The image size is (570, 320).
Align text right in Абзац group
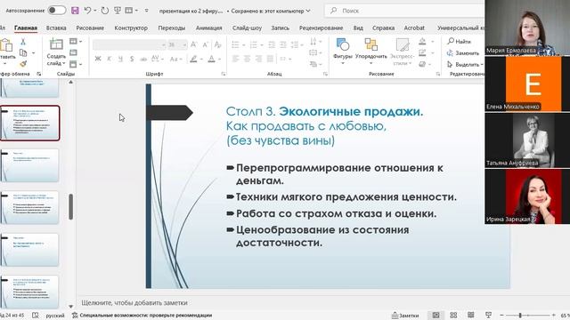point(258,59)
